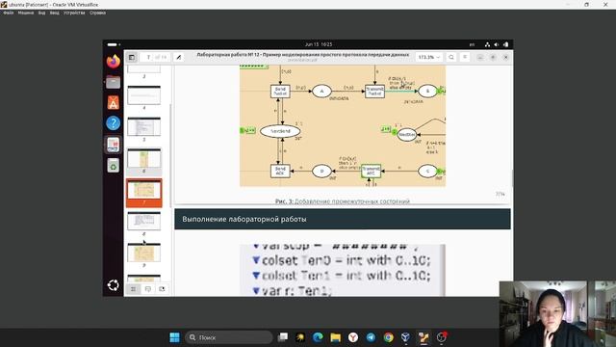Select page 8 thumbnail in sidebar
Viewport: 616px width, 347px height.
click(x=143, y=221)
